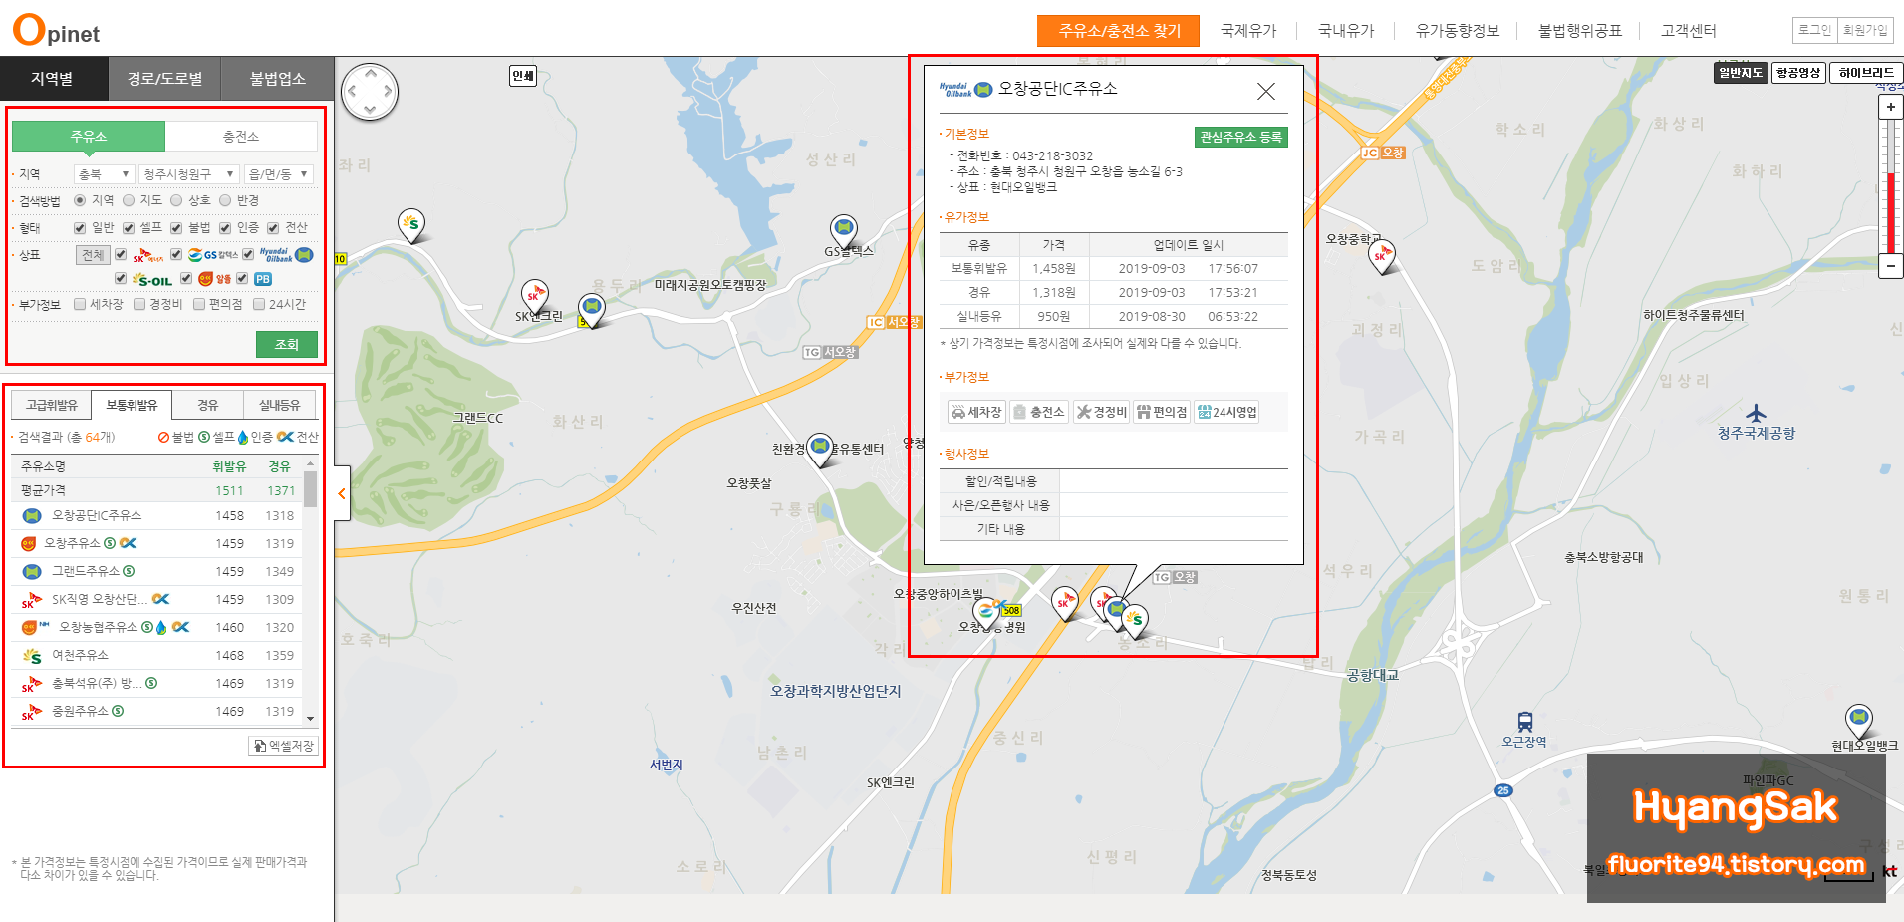Viewport: 1904px width, 922px height.
Task: Zoom in with the map plus button
Action: tap(1890, 107)
